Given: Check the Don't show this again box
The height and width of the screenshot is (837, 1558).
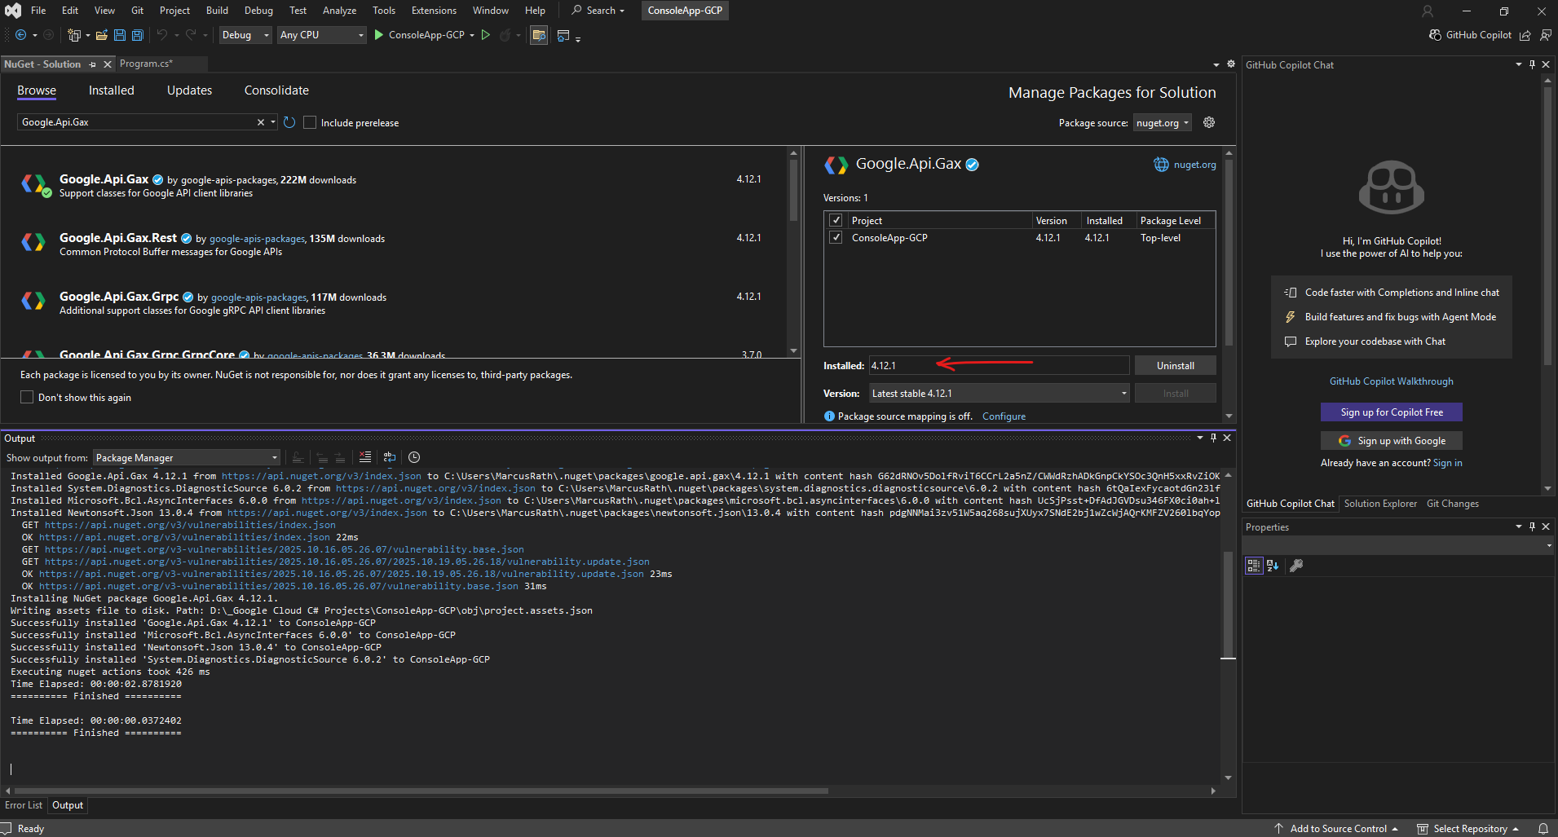Looking at the screenshot, I should tap(27, 397).
